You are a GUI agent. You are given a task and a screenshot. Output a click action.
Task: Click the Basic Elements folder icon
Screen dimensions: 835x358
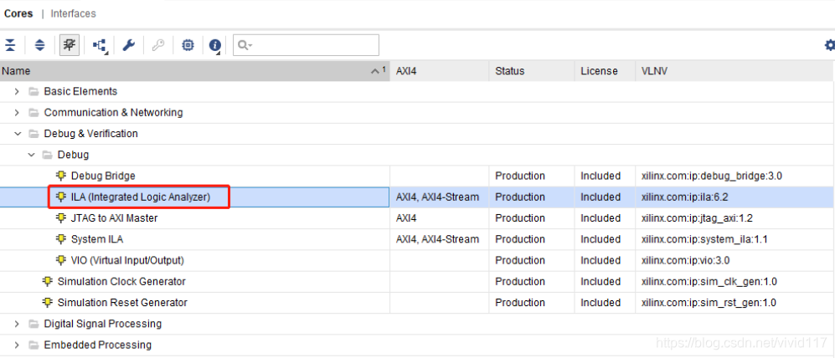34,91
